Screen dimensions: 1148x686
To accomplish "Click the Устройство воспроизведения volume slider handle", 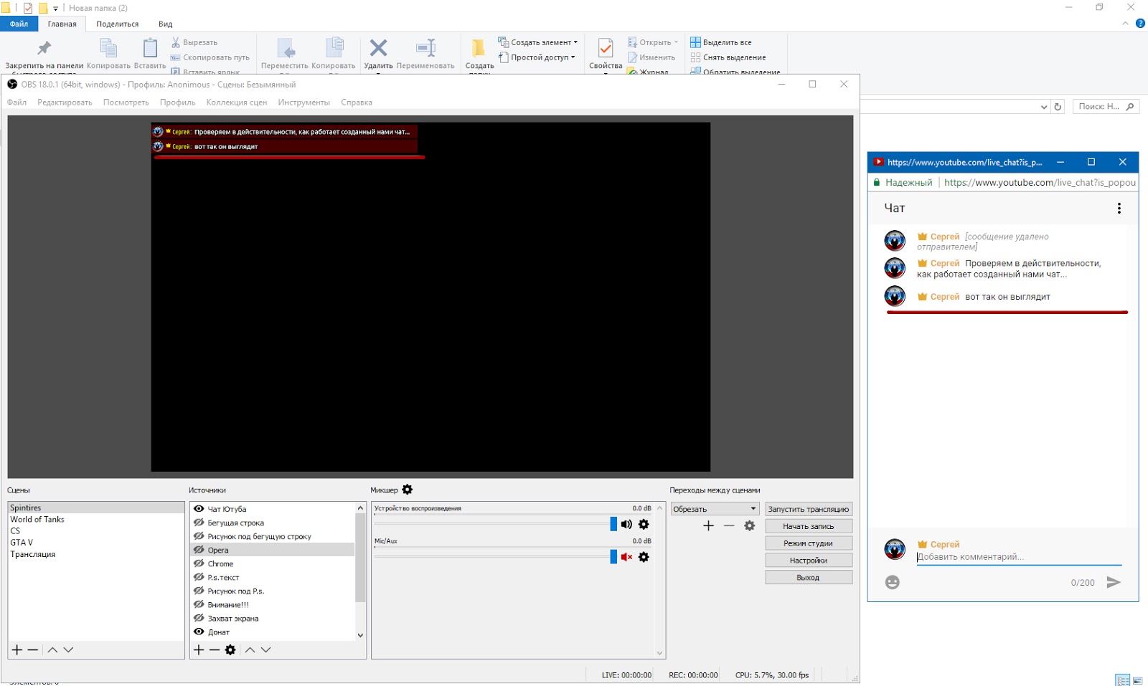I will point(613,525).
